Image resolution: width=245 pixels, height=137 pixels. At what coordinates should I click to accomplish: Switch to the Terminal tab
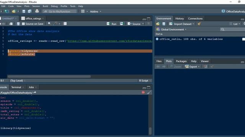coord(16,87)
